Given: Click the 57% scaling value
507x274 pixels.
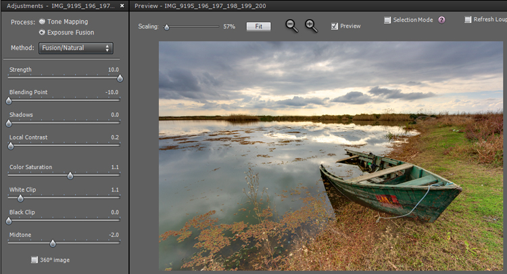Looking at the screenshot, I should click(x=229, y=26).
